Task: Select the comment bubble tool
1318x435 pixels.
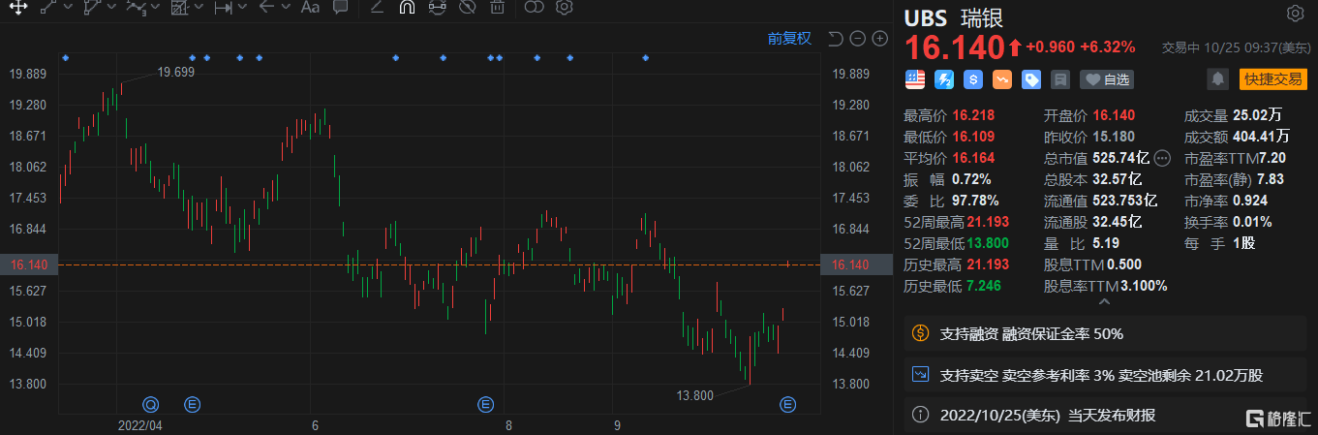Action: (340, 8)
